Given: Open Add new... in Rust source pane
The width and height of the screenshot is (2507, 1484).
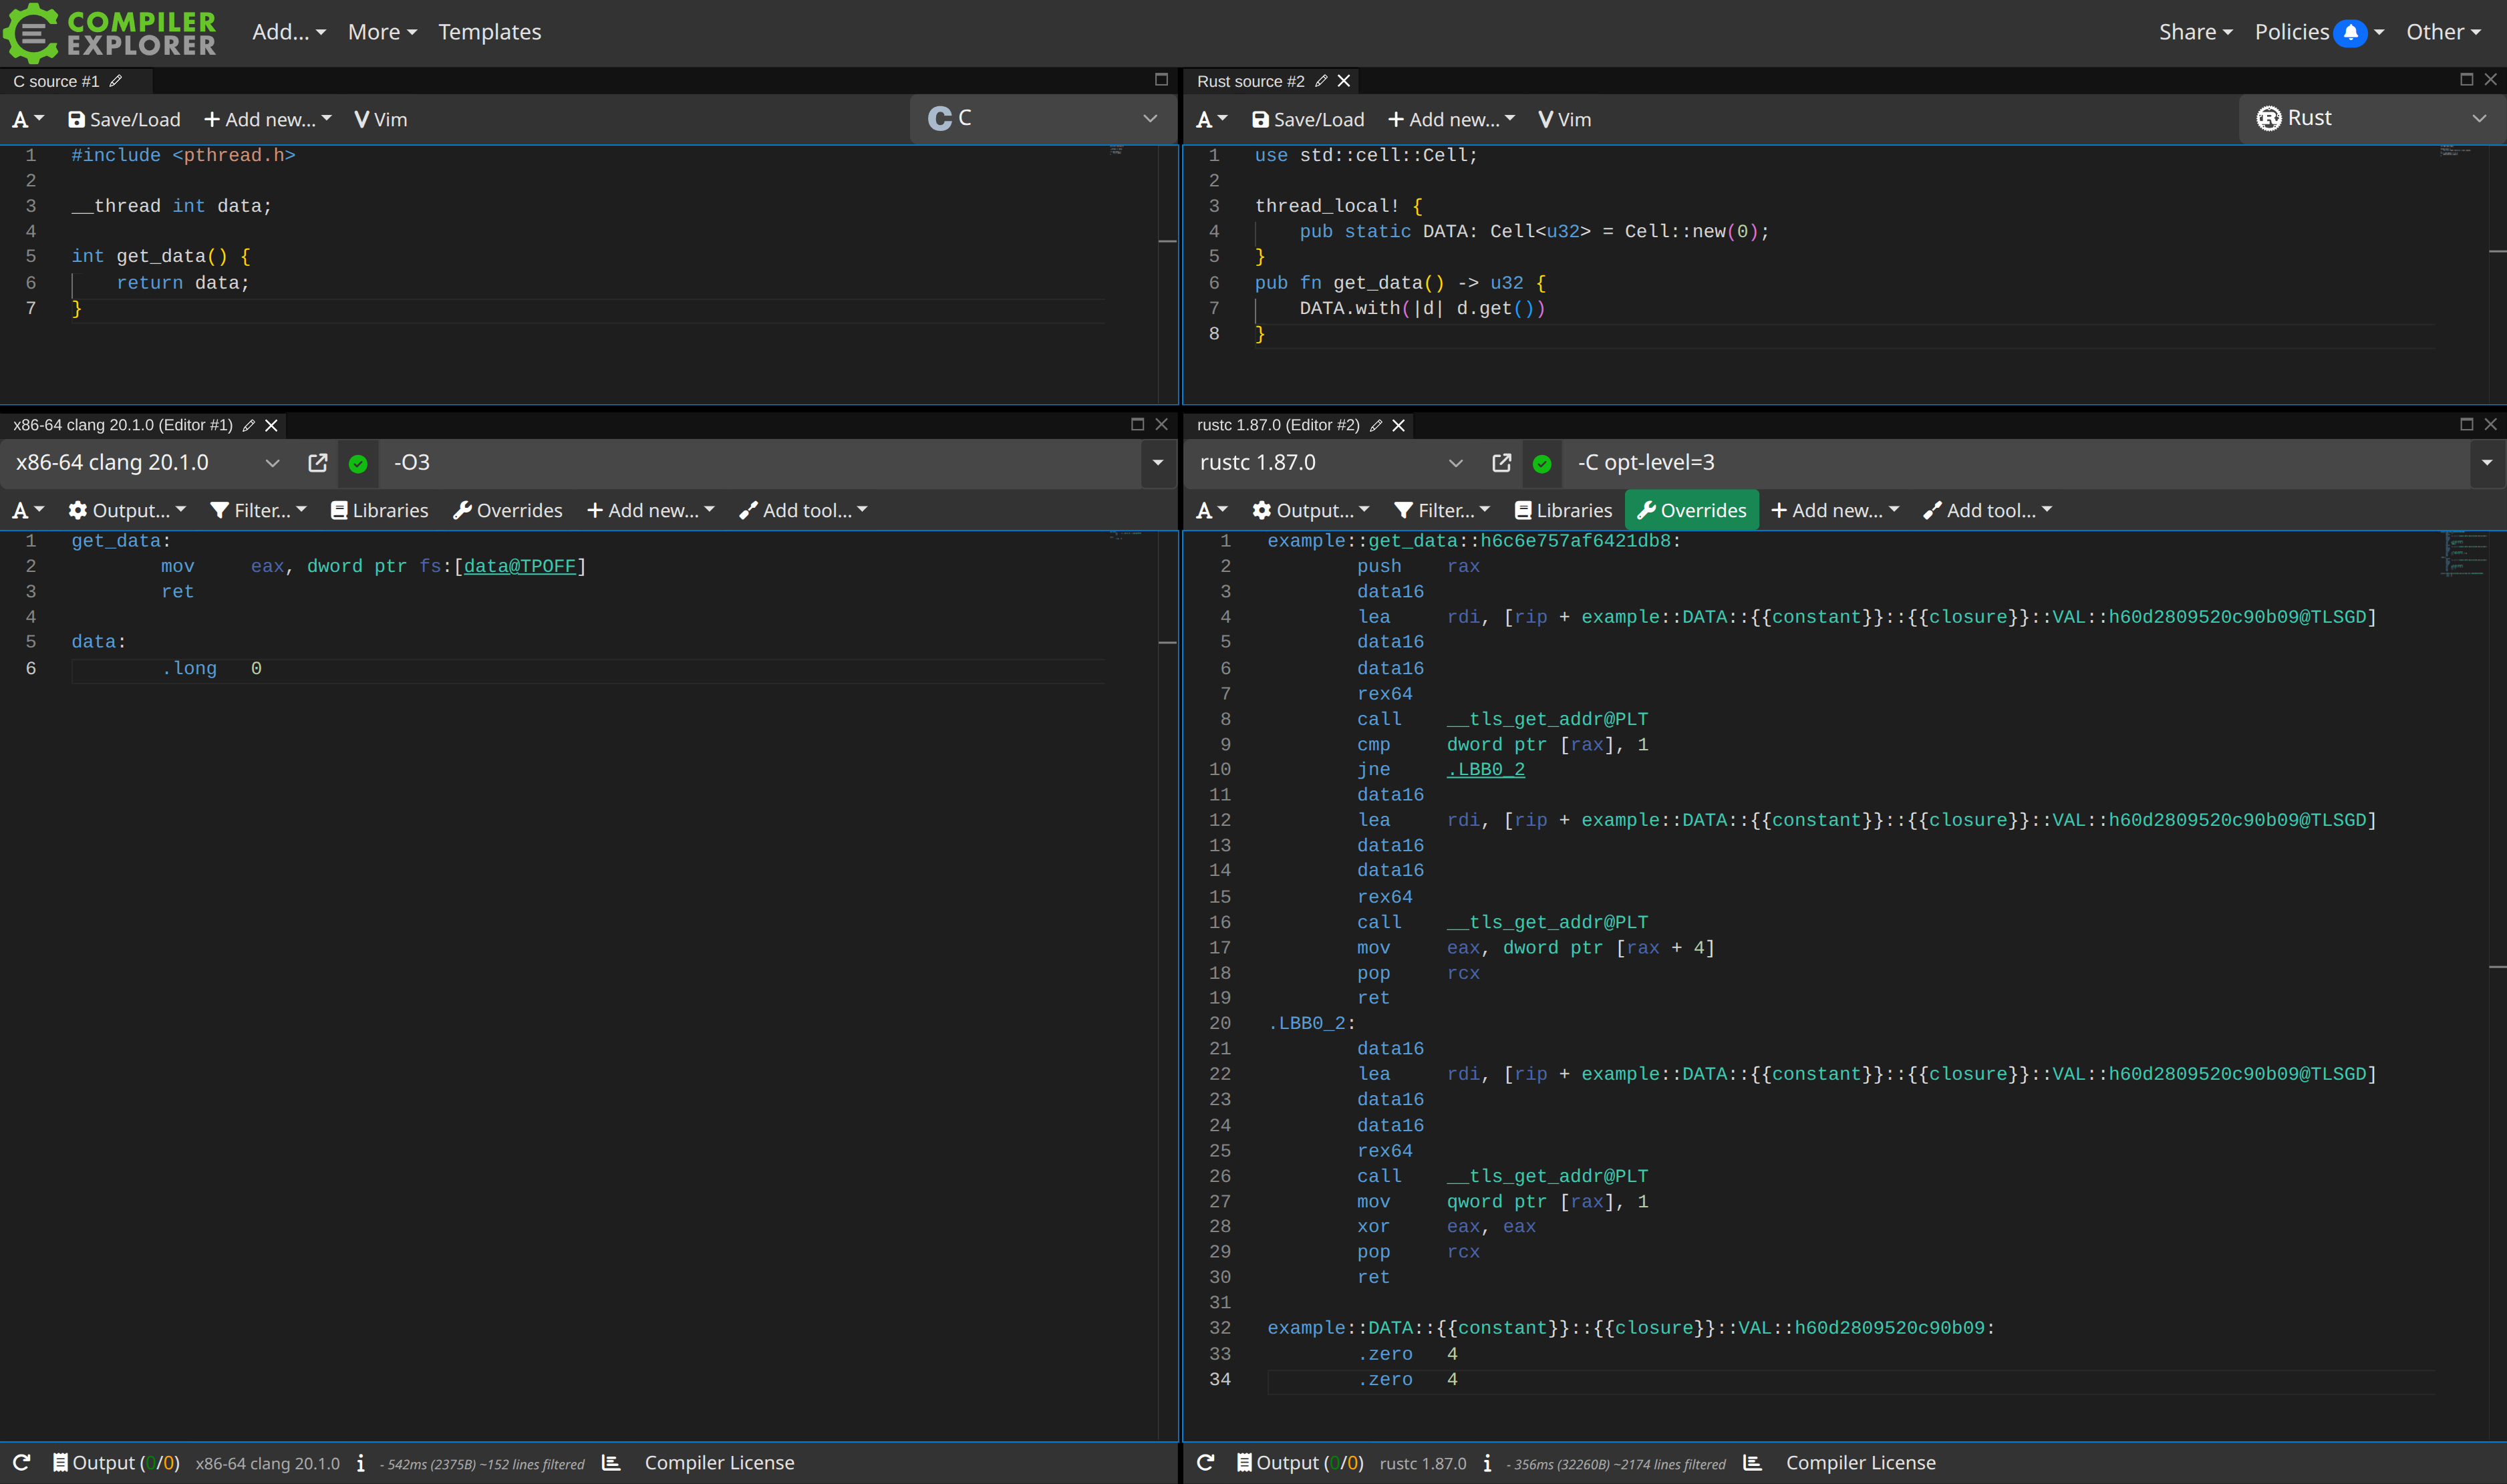Looking at the screenshot, I should pos(1452,120).
